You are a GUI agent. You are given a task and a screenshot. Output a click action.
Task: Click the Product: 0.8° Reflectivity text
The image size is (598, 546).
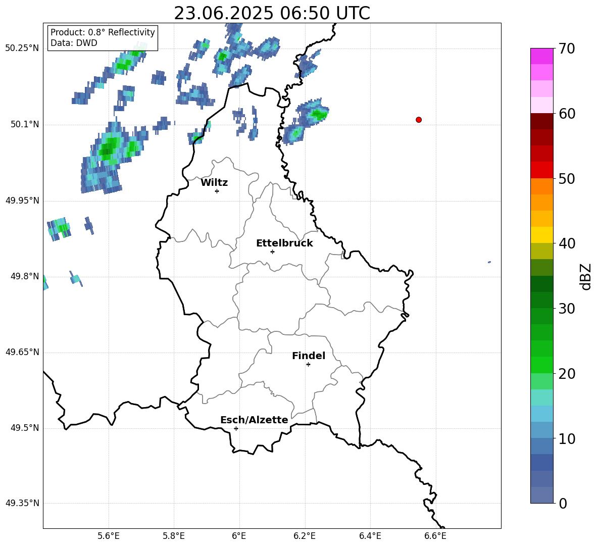tap(103, 32)
